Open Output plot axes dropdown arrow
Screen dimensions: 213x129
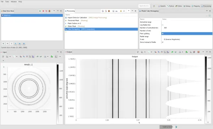[x=145, y=52]
